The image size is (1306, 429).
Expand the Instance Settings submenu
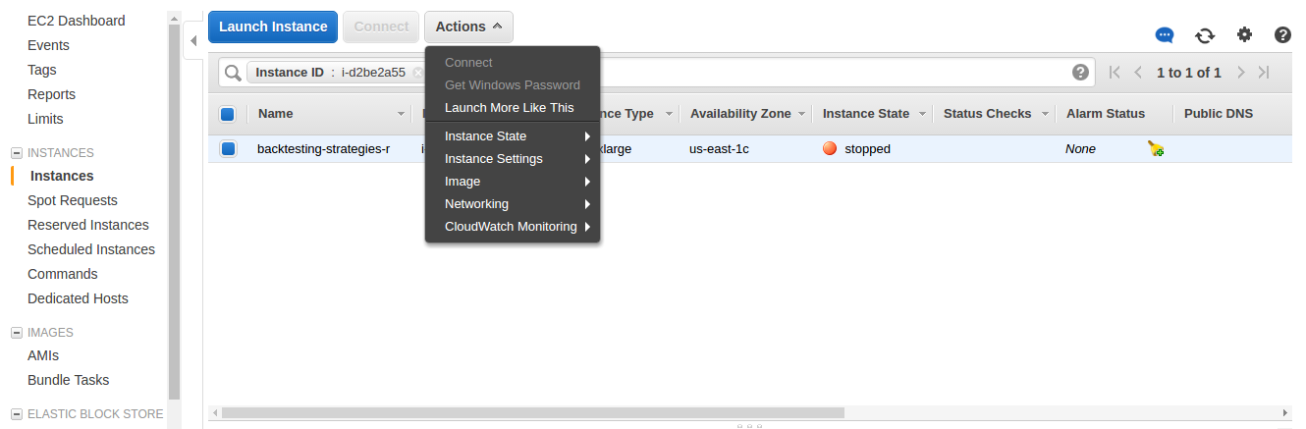pyautogui.click(x=512, y=159)
